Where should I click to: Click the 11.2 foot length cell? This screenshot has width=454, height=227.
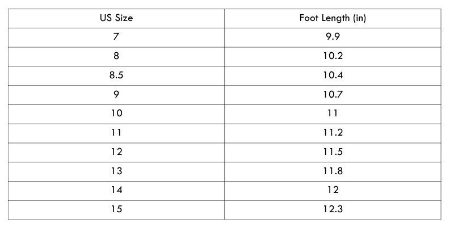click(x=333, y=133)
